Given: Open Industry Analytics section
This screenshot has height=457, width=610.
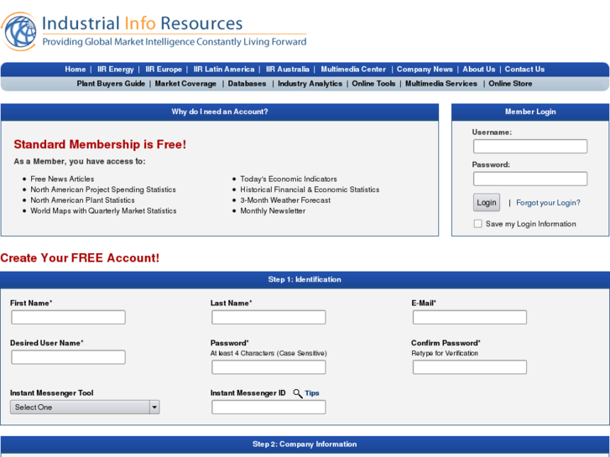Looking at the screenshot, I should (310, 84).
